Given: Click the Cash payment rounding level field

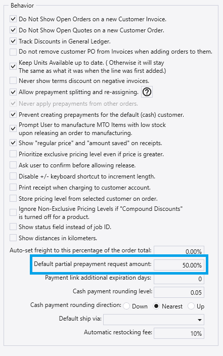Looking at the screenshot, I should 179,292.
